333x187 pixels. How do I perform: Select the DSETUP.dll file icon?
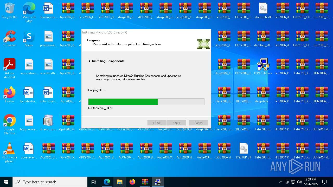click(244, 151)
